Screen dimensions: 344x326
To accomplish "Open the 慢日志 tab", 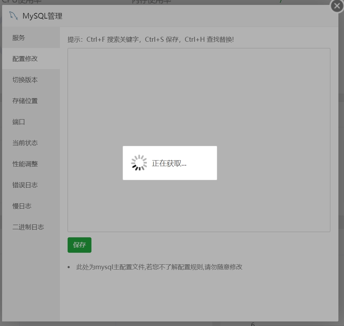I will [31, 206].
